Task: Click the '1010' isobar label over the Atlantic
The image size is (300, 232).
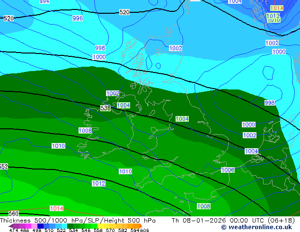Action: [58, 146]
